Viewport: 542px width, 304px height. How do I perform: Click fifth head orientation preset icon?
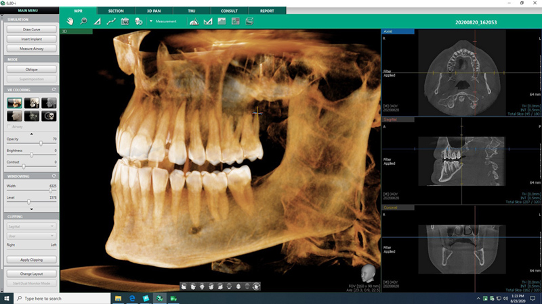[220, 286]
